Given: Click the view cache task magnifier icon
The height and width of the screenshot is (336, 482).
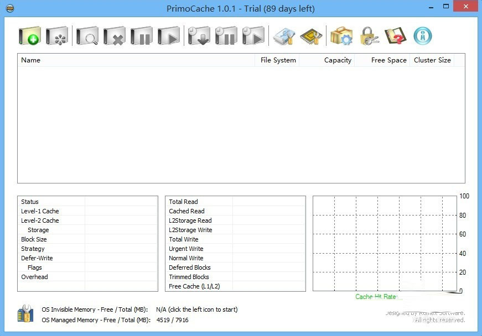Looking at the screenshot, I should (x=87, y=36).
